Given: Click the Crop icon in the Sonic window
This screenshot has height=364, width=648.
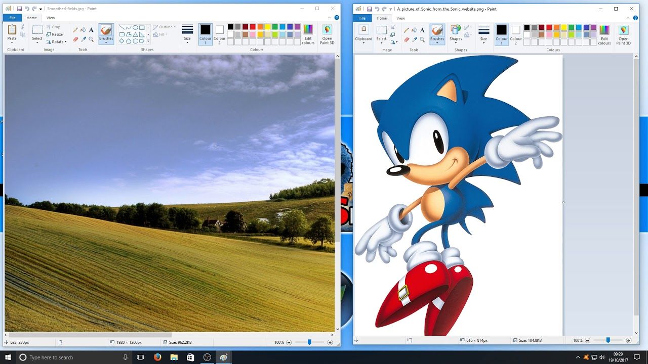Looking at the screenshot, I should point(393,27).
